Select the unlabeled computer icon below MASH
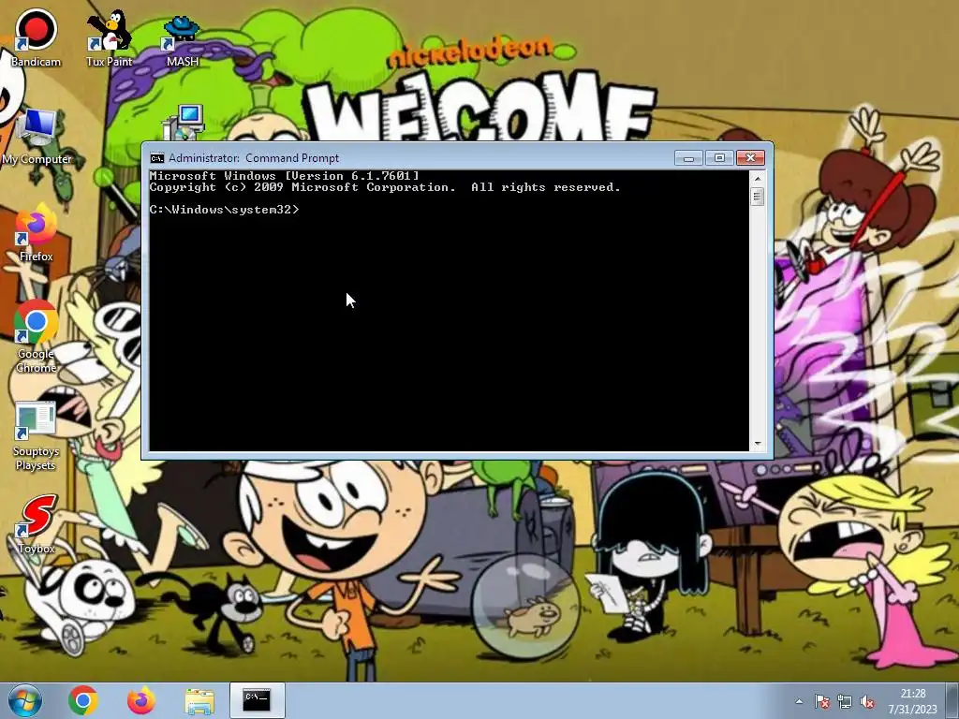Screen dimensions: 959x719 (184, 123)
